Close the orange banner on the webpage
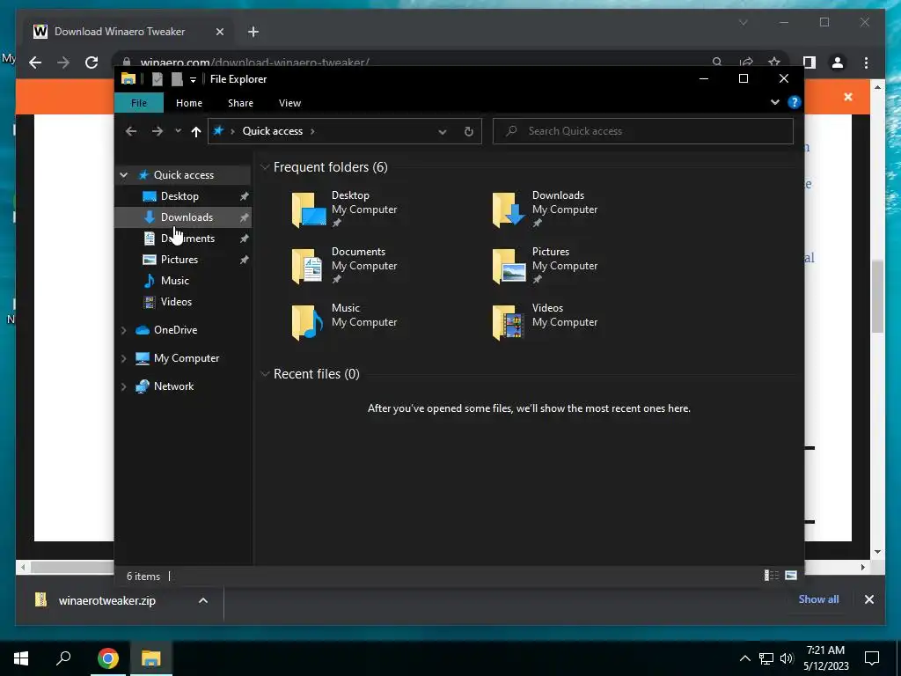This screenshot has width=901, height=676. tap(848, 97)
